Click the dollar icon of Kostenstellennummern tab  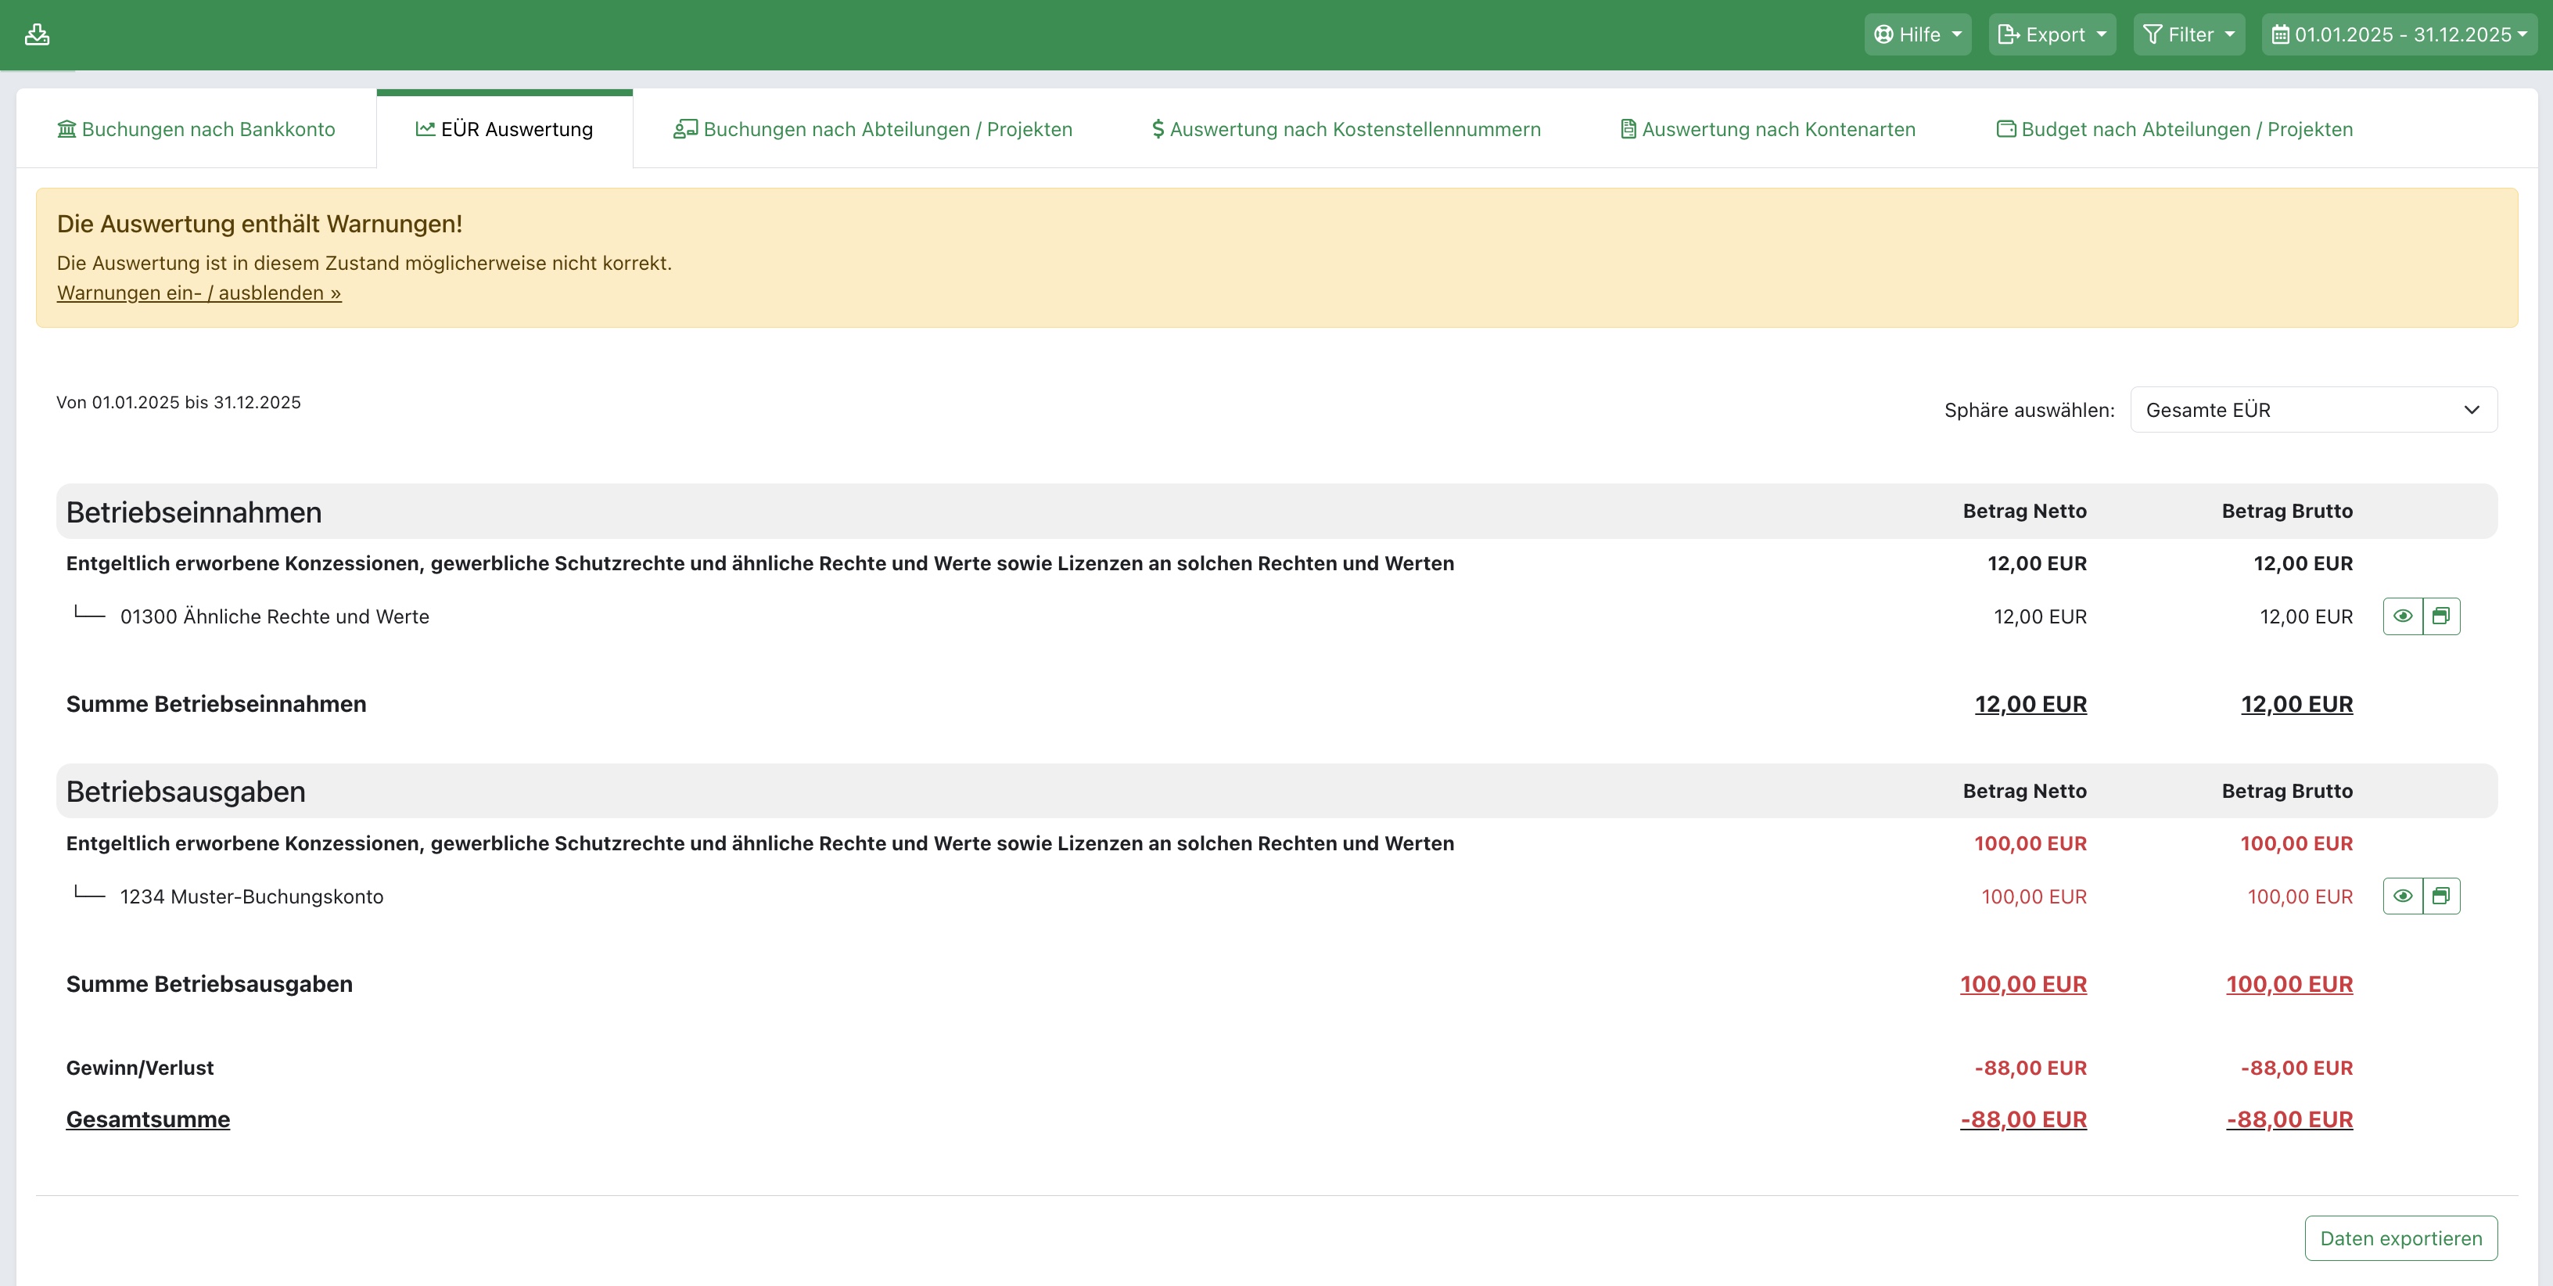tap(1157, 129)
